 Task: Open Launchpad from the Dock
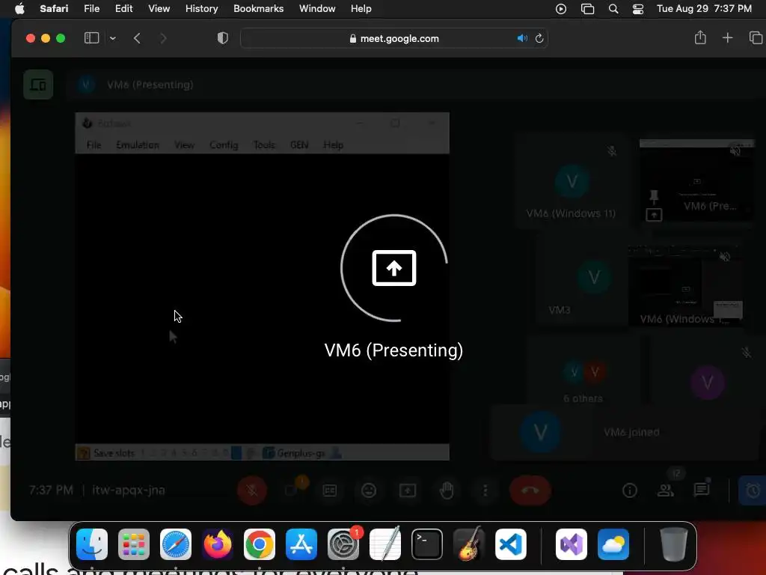[x=134, y=544]
